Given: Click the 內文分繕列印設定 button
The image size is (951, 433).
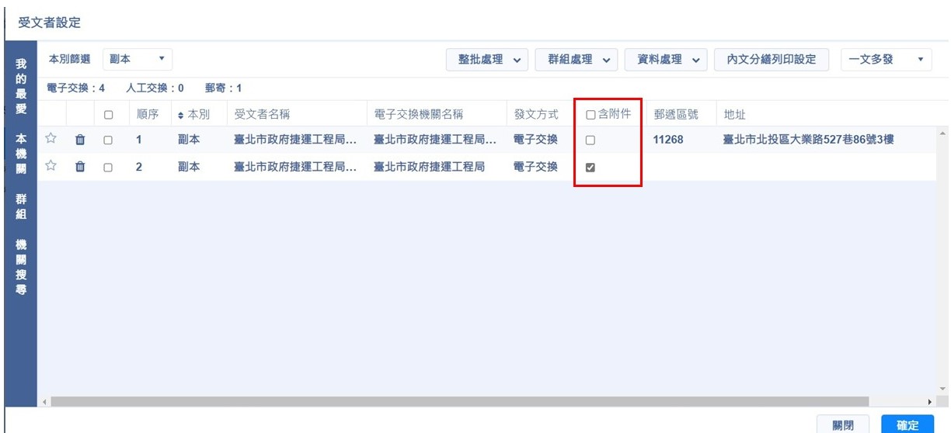Looking at the screenshot, I should pyautogui.click(x=771, y=60).
